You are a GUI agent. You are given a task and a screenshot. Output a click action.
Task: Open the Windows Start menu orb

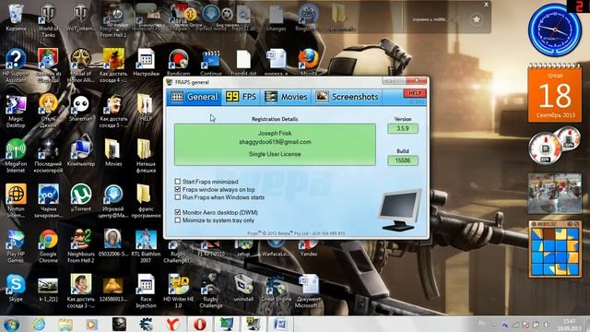12,325
